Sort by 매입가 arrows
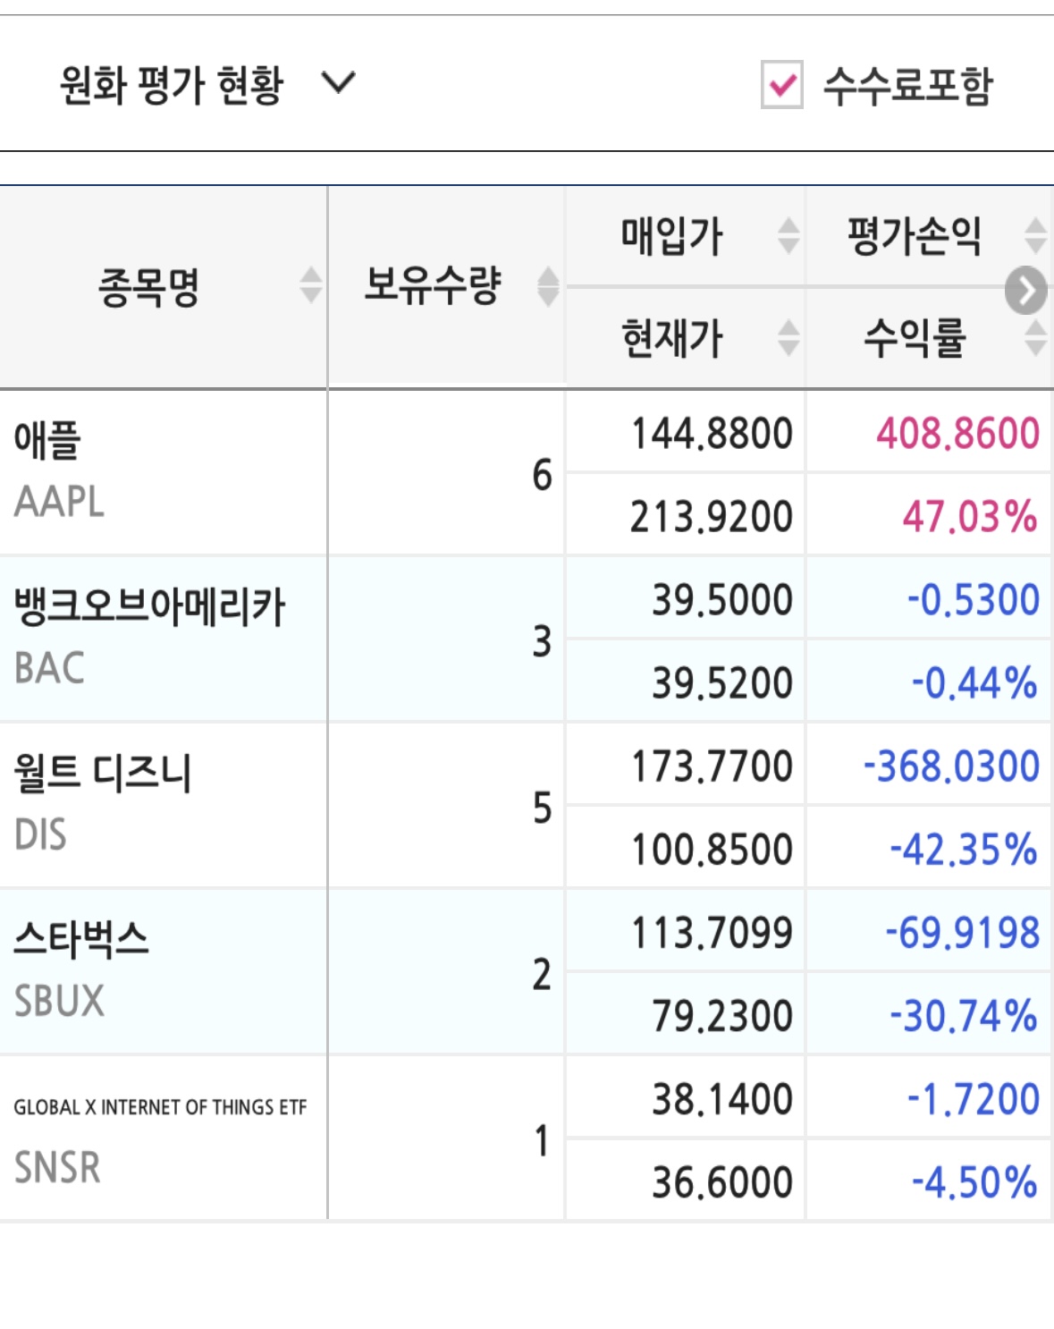This screenshot has height=1329, width=1054. tap(788, 236)
